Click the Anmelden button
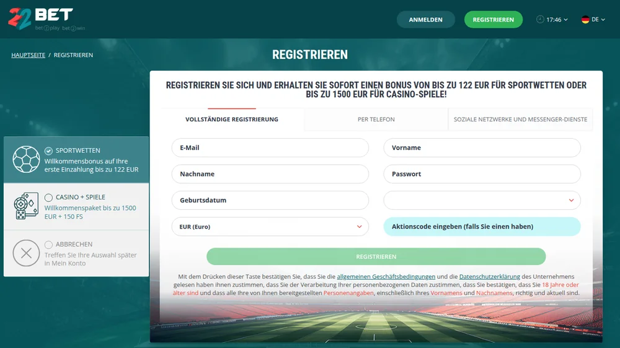This screenshot has width=620, height=348. [425, 19]
